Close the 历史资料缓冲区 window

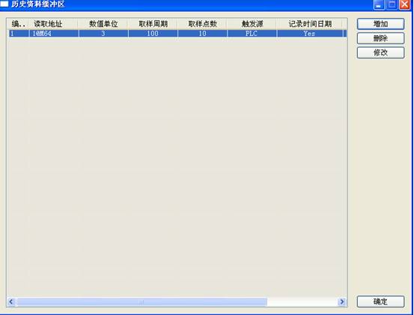click(404, 4)
